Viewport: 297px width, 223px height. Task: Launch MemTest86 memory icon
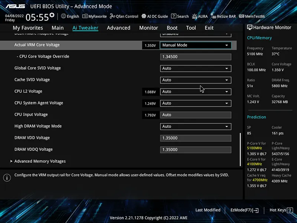[242, 16]
